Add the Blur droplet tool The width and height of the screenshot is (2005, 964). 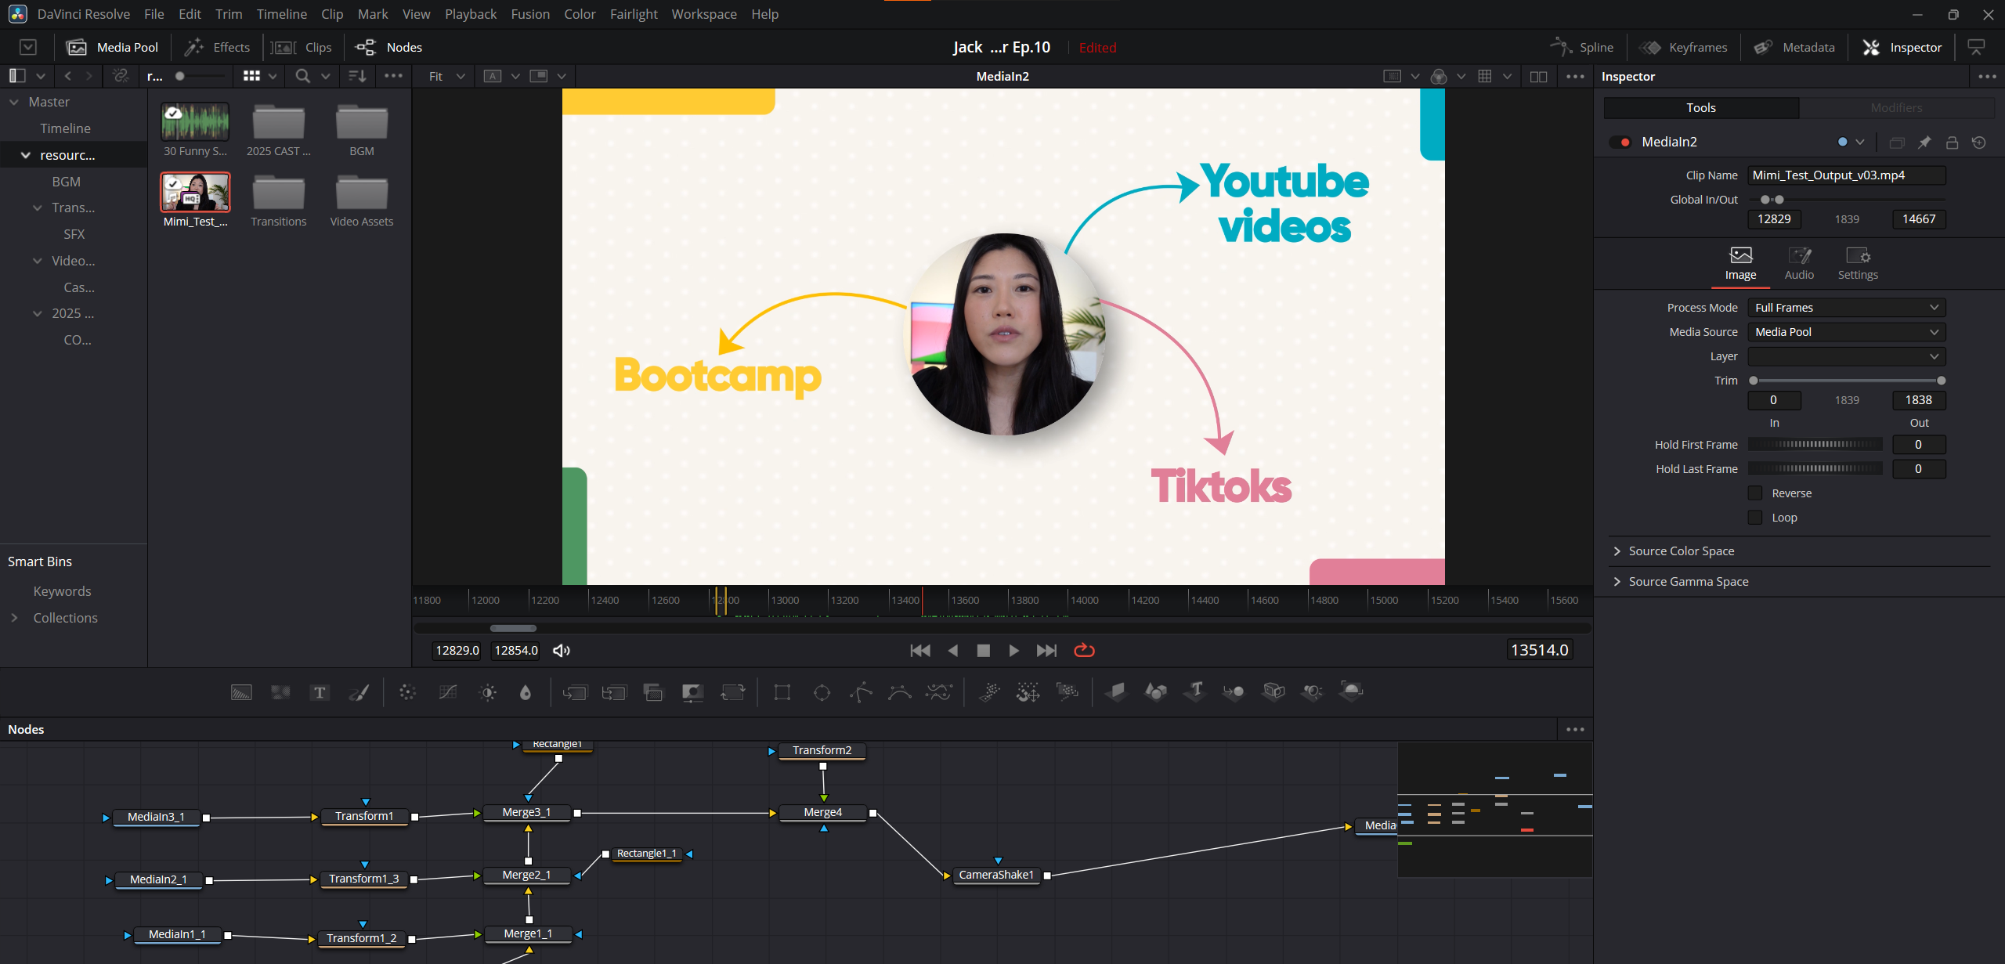(x=526, y=692)
